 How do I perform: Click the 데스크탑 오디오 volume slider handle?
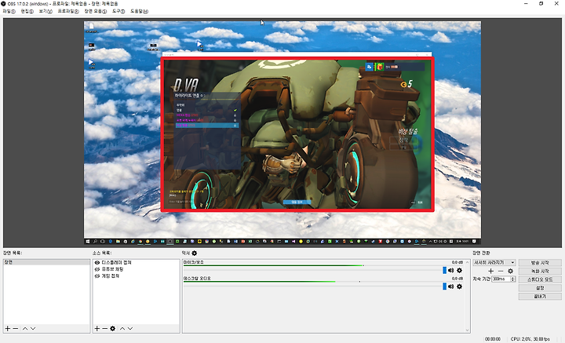pyautogui.click(x=444, y=286)
